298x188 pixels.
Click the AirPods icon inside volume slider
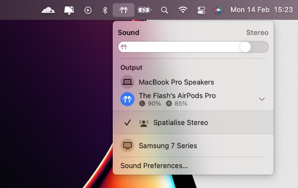click(x=124, y=47)
